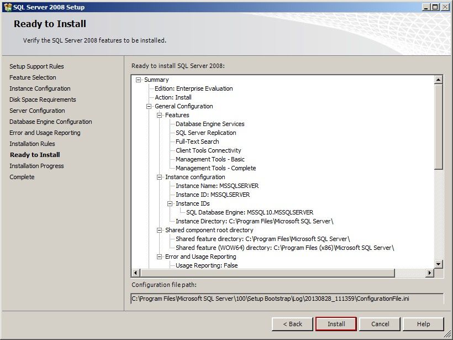Image resolution: width=453 pixels, height=340 pixels.
Task: Select Edition: Enterprise Evaluation row
Action: point(193,88)
